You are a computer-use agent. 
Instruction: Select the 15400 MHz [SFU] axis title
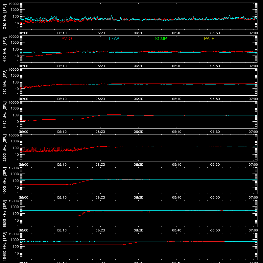[4, 246]
